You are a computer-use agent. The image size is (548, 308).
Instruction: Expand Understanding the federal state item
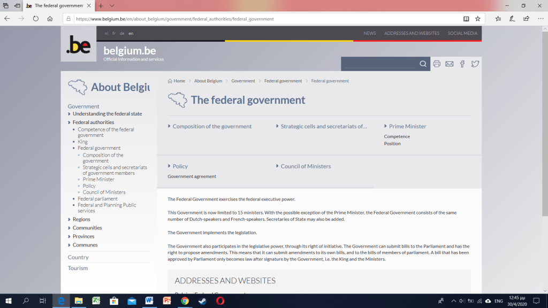tap(107, 114)
